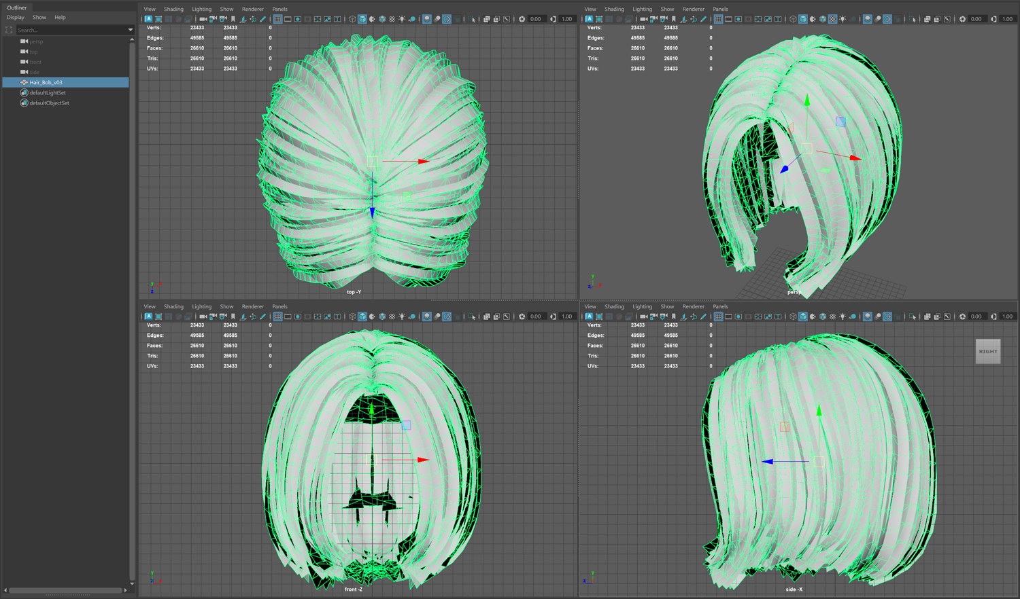Image resolution: width=1020 pixels, height=599 pixels.
Task: Click safe title icon in side viewport toolbar
Action: (778, 316)
